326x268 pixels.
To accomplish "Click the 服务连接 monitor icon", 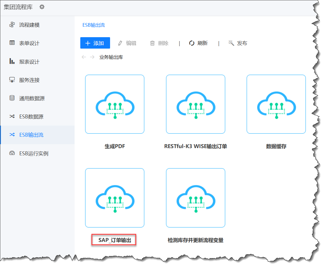I will tap(12, 80).
